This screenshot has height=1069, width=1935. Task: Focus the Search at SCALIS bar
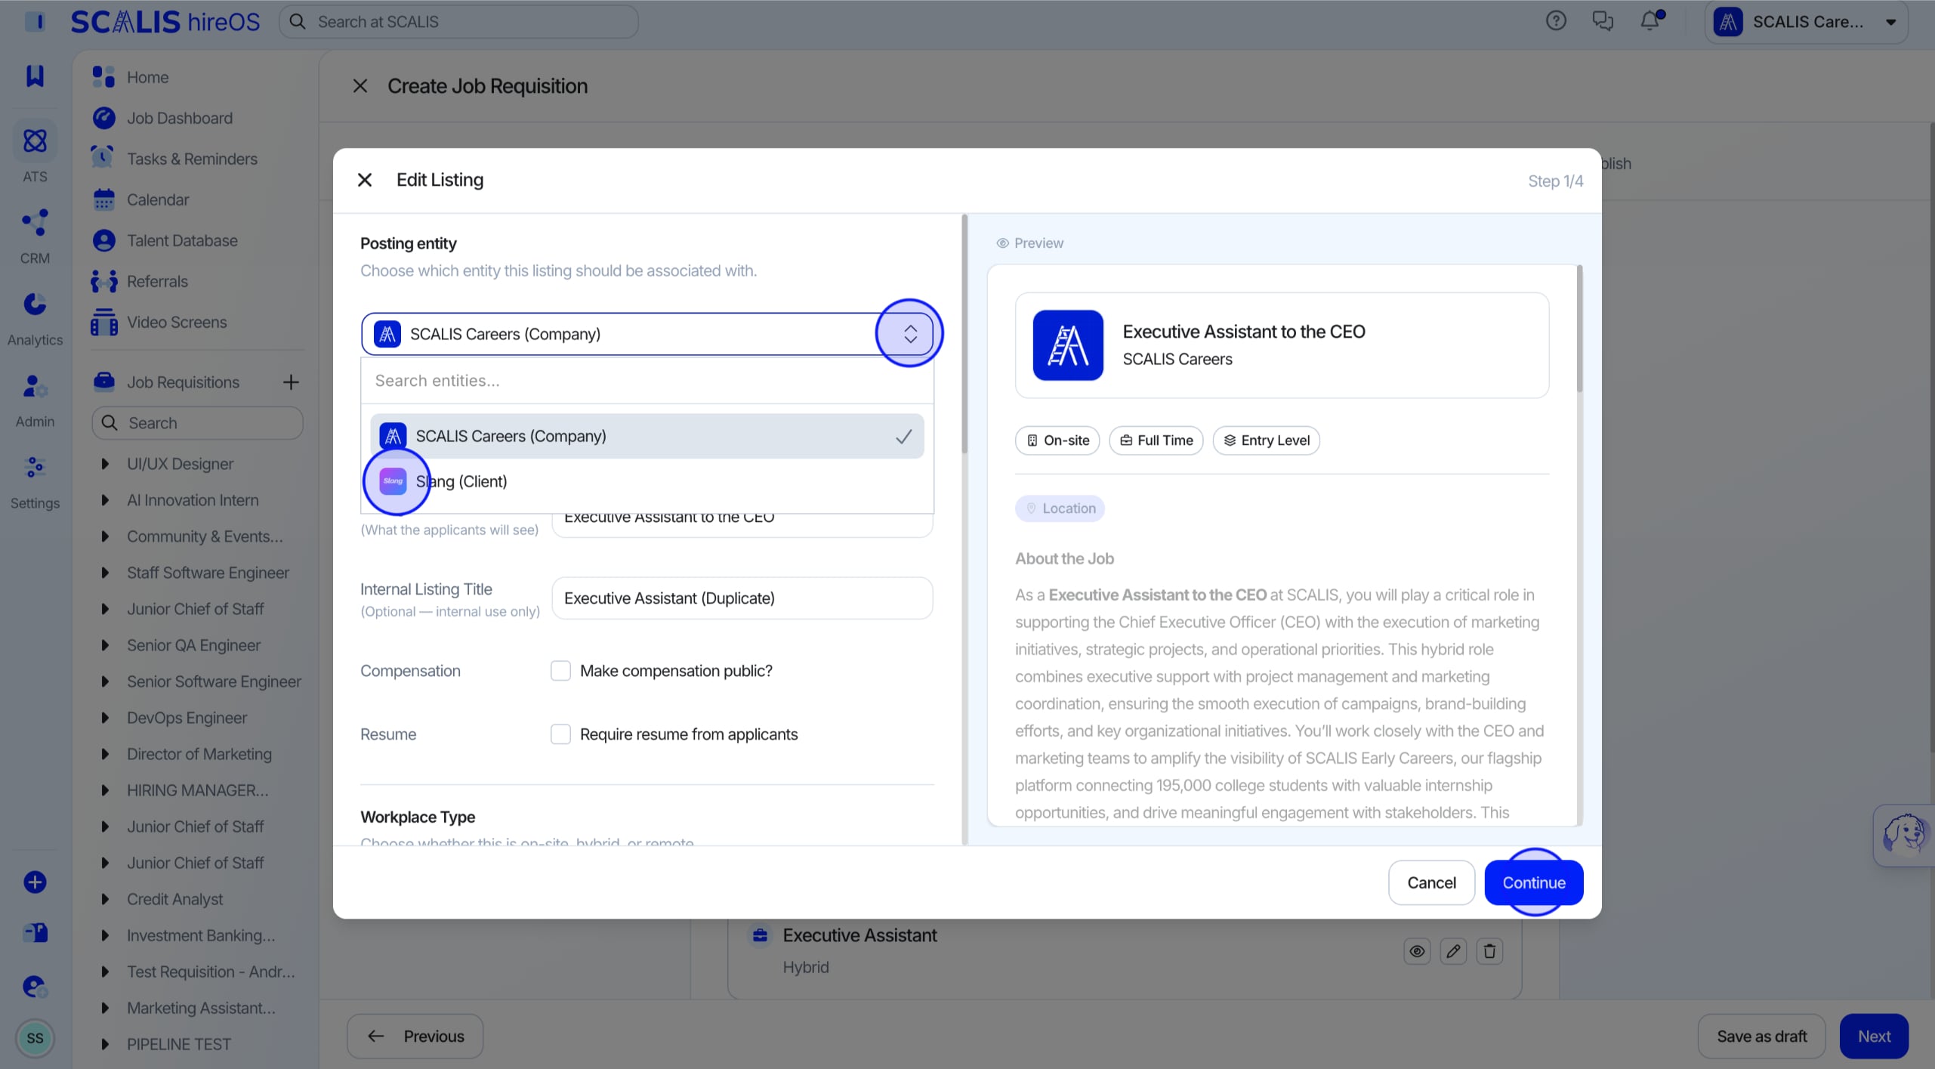pos(458,21)
